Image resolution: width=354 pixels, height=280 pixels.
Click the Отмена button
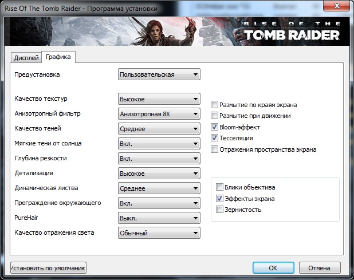pos(320,268)
